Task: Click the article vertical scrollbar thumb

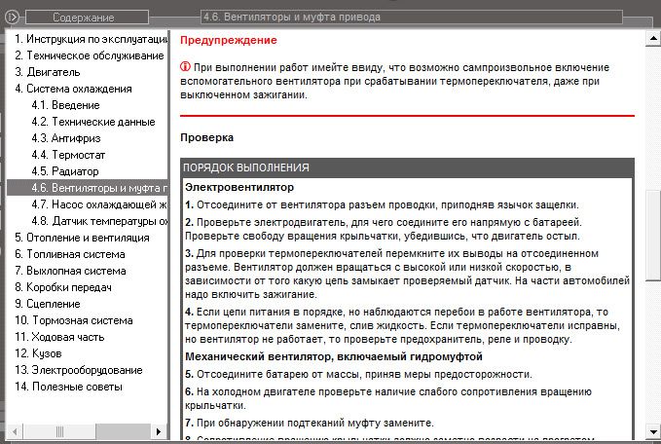Action: pos(653,236)
